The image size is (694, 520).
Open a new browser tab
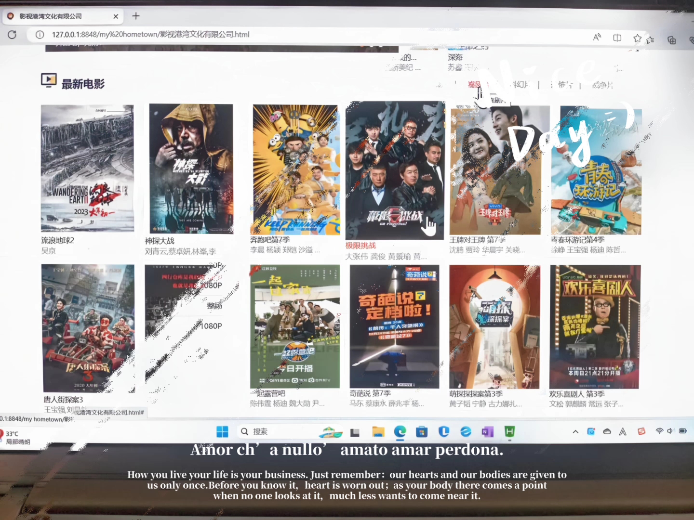pyautogui.click(x=136, y=16)
